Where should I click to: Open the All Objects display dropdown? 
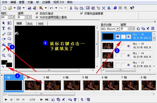pyautogui.click(x=110, y=29)
